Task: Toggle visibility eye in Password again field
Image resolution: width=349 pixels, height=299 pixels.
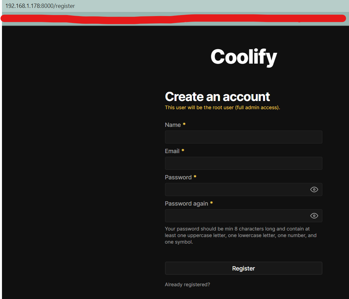Action: click(x=314, y=216)
